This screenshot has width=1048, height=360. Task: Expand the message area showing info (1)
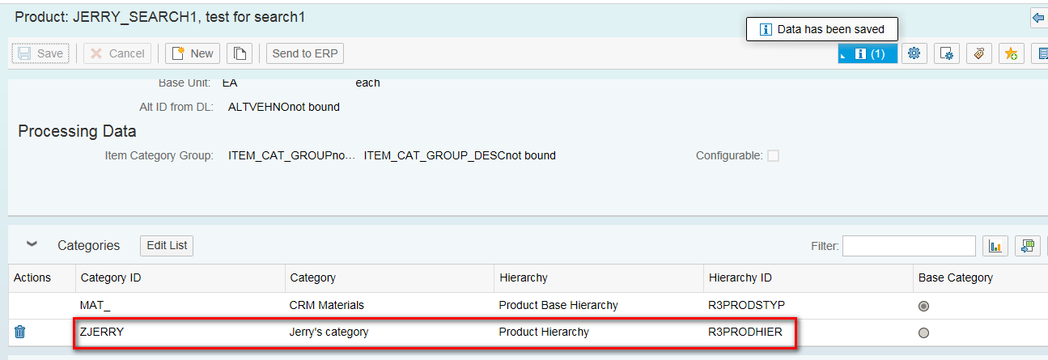point(868,53)
